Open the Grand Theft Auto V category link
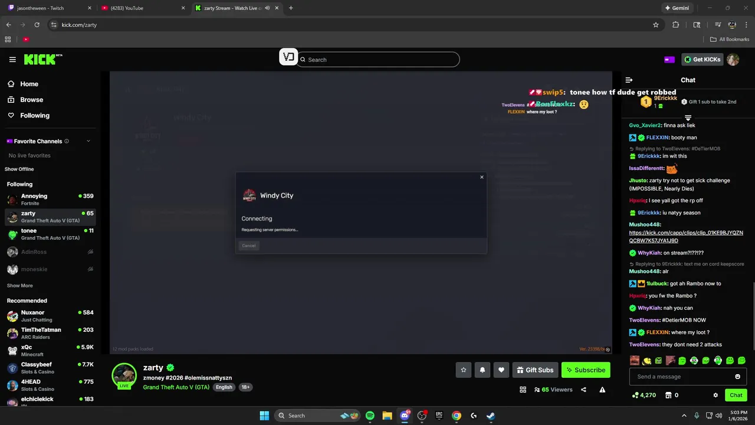Image resolution: width=755 pixels, height=425 pixels. click(x=176, y=387)
